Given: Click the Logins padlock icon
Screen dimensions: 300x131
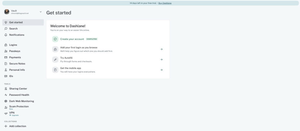Looking at the screenshot, I should click(x=6, y=45).
